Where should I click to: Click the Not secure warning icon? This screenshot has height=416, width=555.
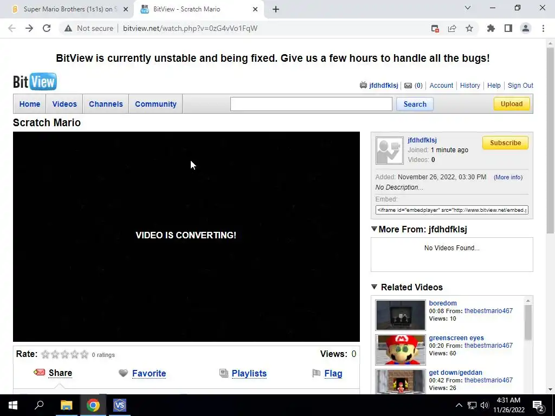click(x=68, y=28)
